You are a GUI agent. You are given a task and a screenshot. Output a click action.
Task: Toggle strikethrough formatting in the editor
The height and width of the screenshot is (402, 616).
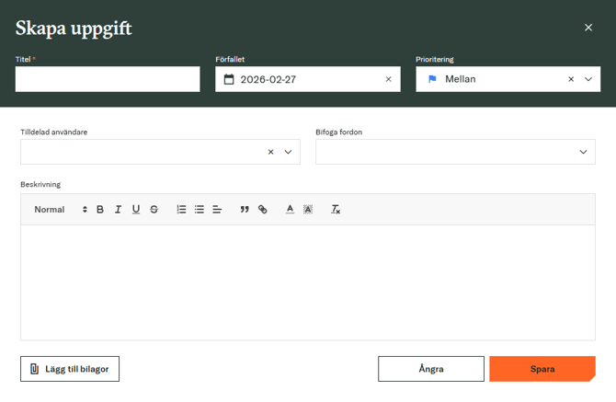[x=154, y=210]
